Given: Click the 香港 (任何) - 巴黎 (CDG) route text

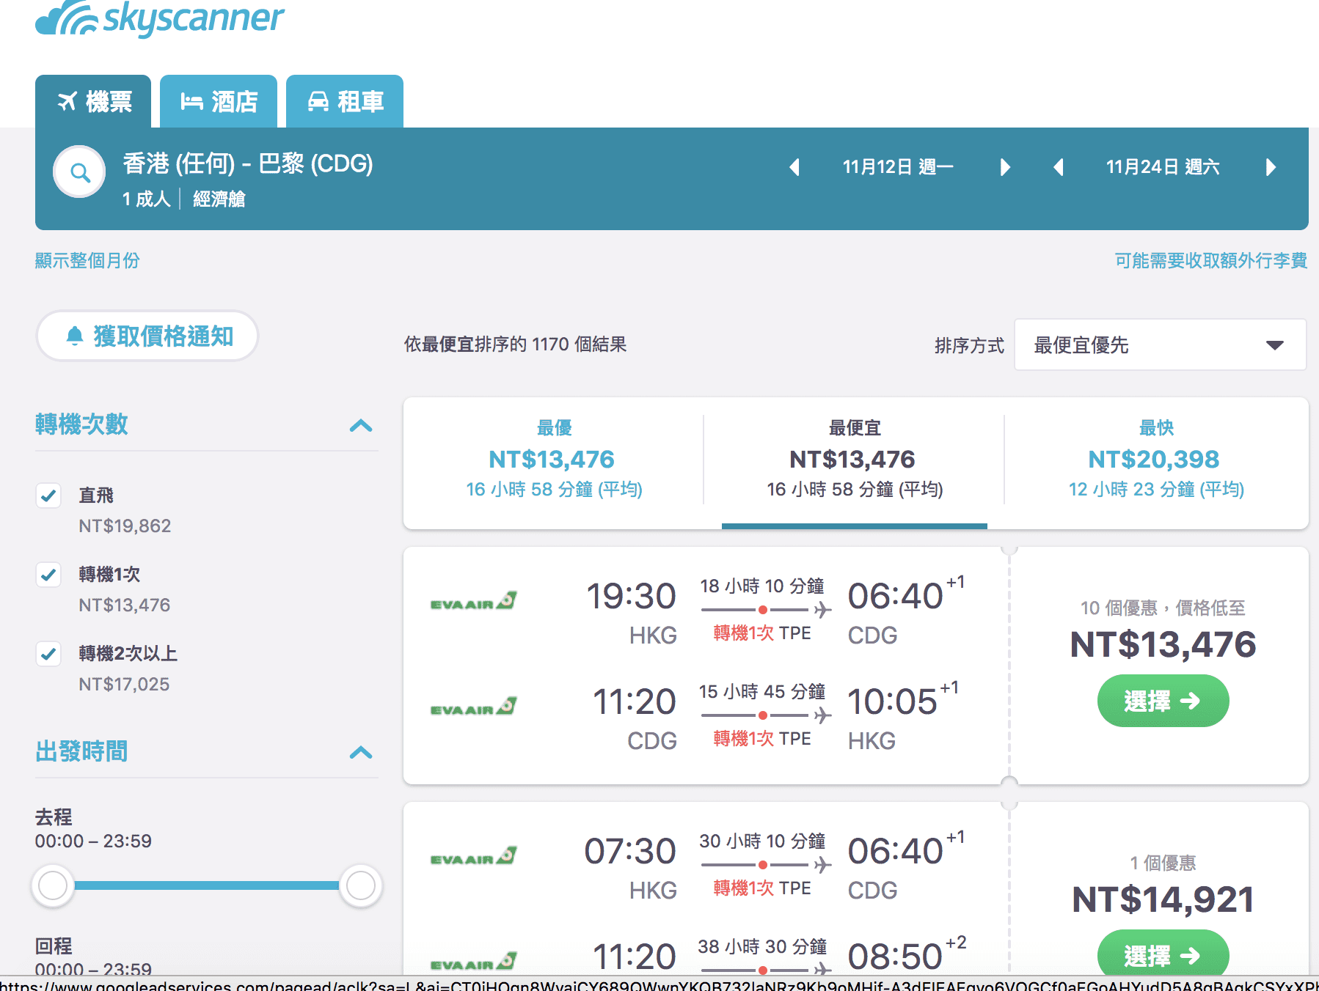Looking at the screenshot, I should coord(248,163).
